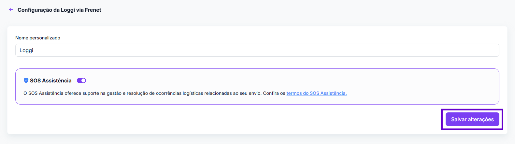Click the Salvar alterações button
Image resolution: width=515 pixels, height=144 pixels.
coord(472,119)
